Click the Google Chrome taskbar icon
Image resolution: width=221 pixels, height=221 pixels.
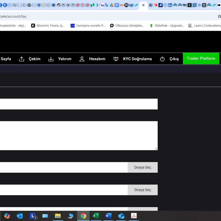[x=83, y=216]
